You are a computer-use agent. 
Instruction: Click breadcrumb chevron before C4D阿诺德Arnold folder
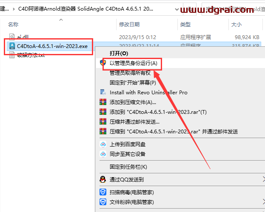click(x=14, y=9)
